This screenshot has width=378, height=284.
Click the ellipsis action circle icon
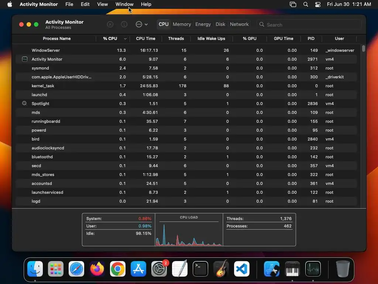tap(139, 24)
